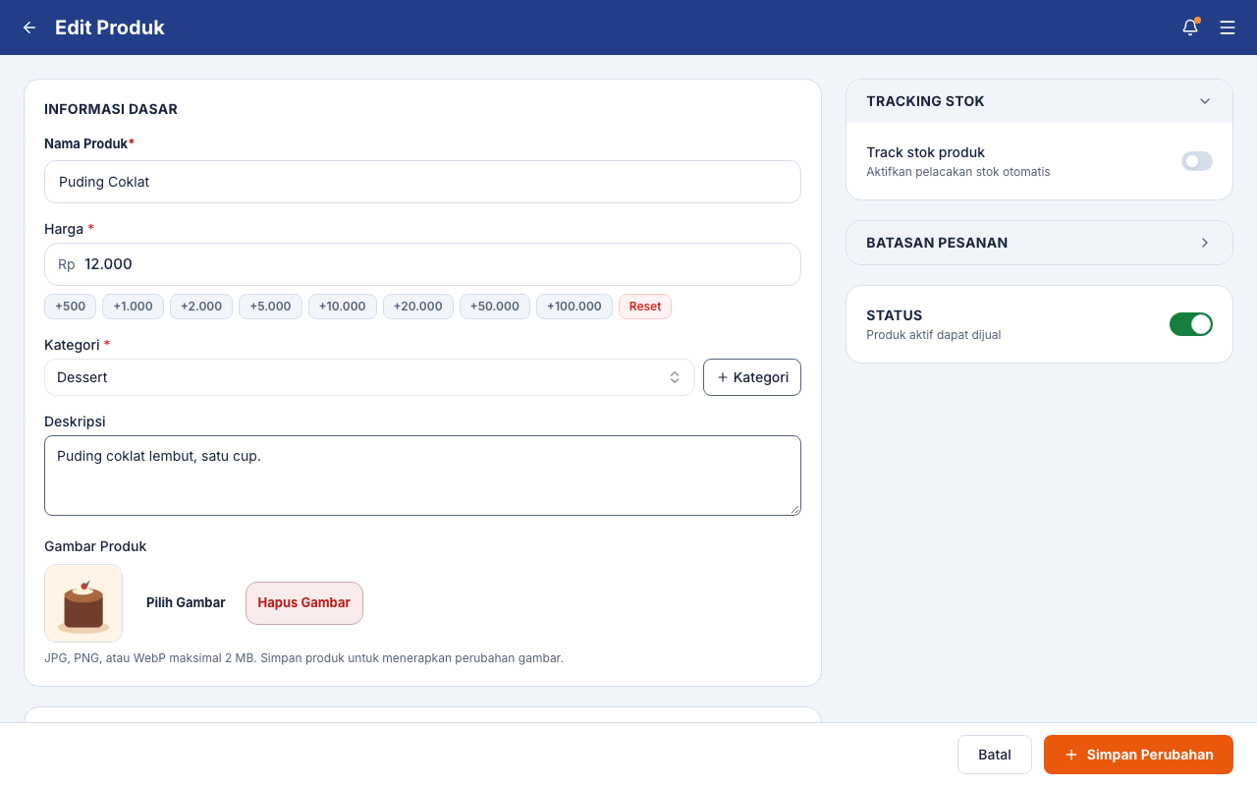The image size is (1257, 786).
Task: Add +100.000 to the price
Action: [574, 307]
